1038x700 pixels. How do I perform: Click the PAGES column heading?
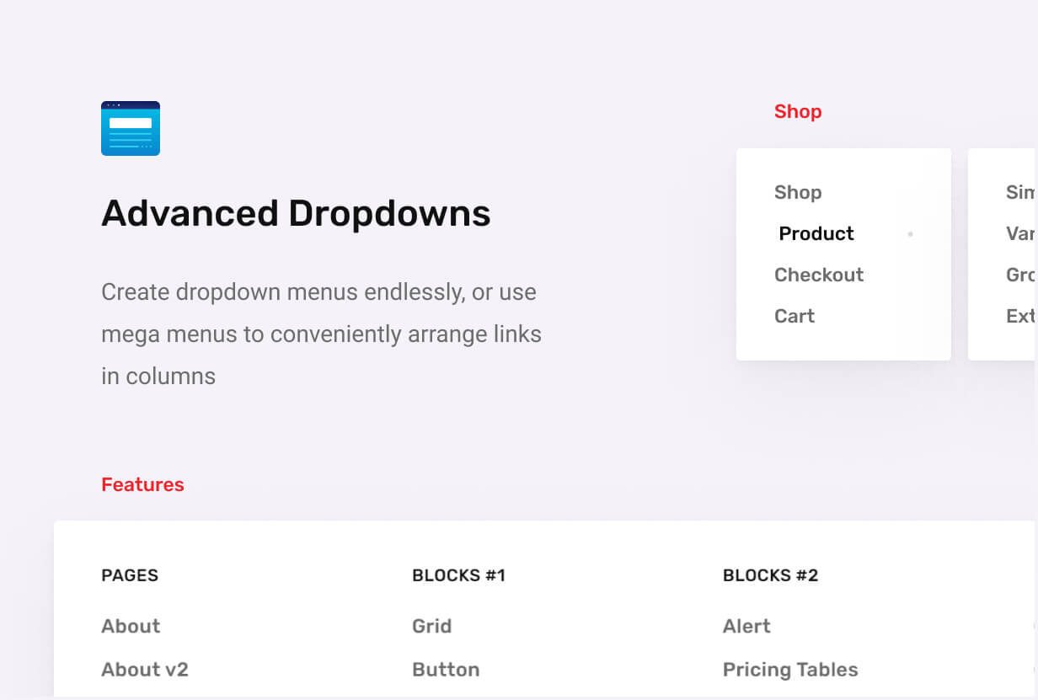tap(130, 575)
